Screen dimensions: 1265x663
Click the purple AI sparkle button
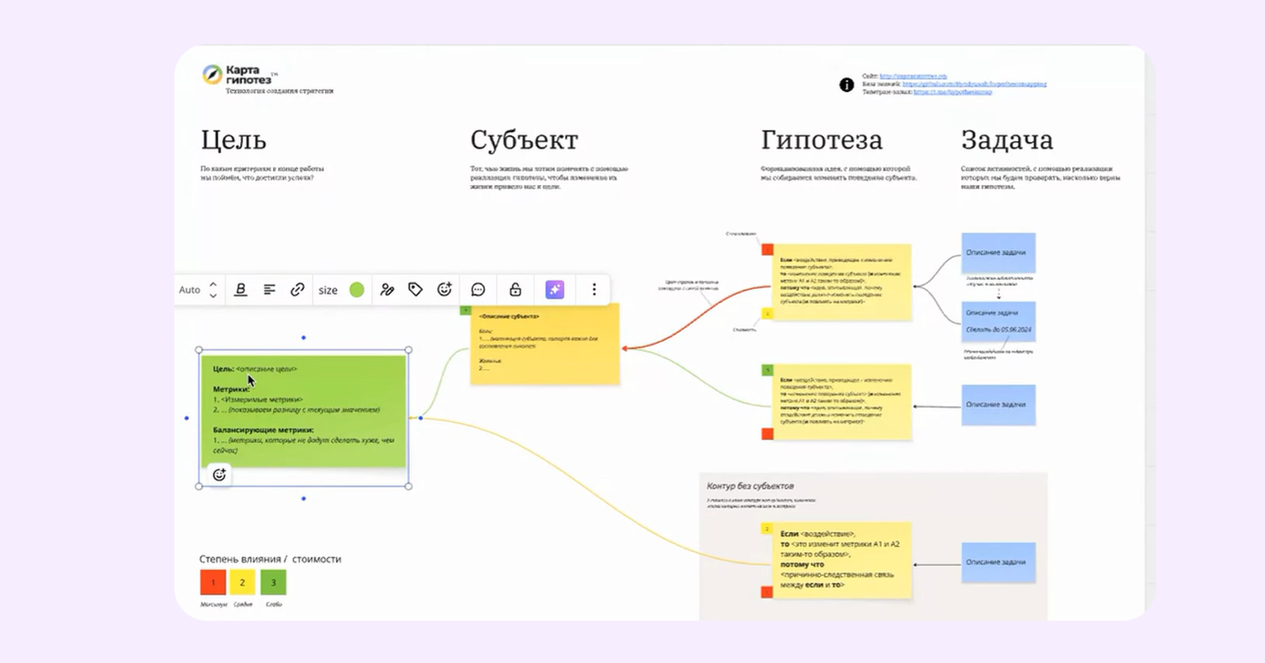point(554,290)
